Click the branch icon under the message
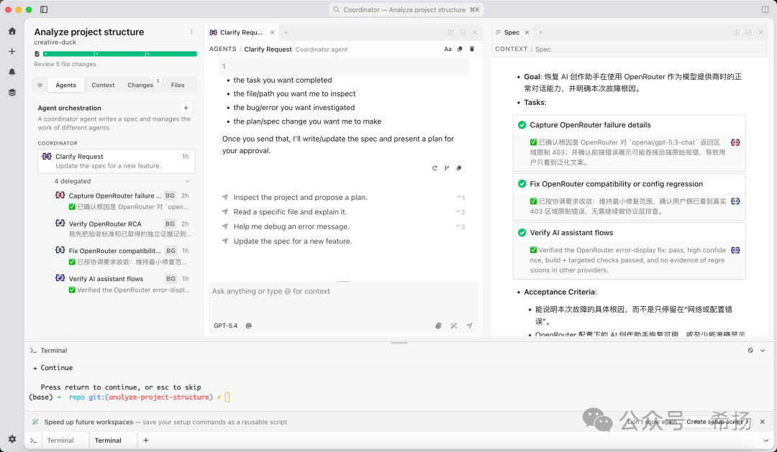This screenshot has height=452, width=777. tap(447, 168)
